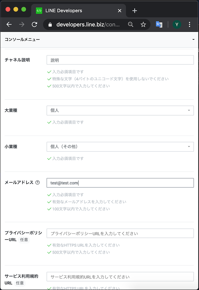Open the 小業種 dropdown showing 個人（その他）
Viewport: 199px width, 290px height.
(x=120, y=147)
